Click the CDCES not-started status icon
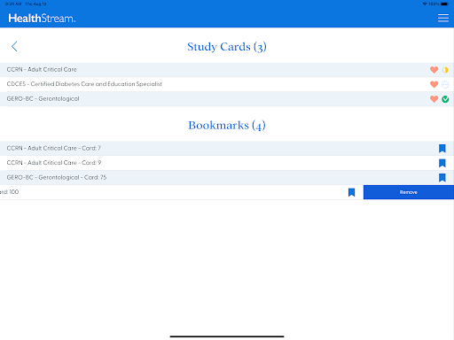The height and width of the screenshot is (340, 454). point(445,85)
